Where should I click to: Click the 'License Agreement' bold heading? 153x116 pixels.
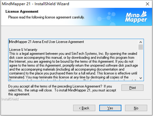[x=22, y=12]
